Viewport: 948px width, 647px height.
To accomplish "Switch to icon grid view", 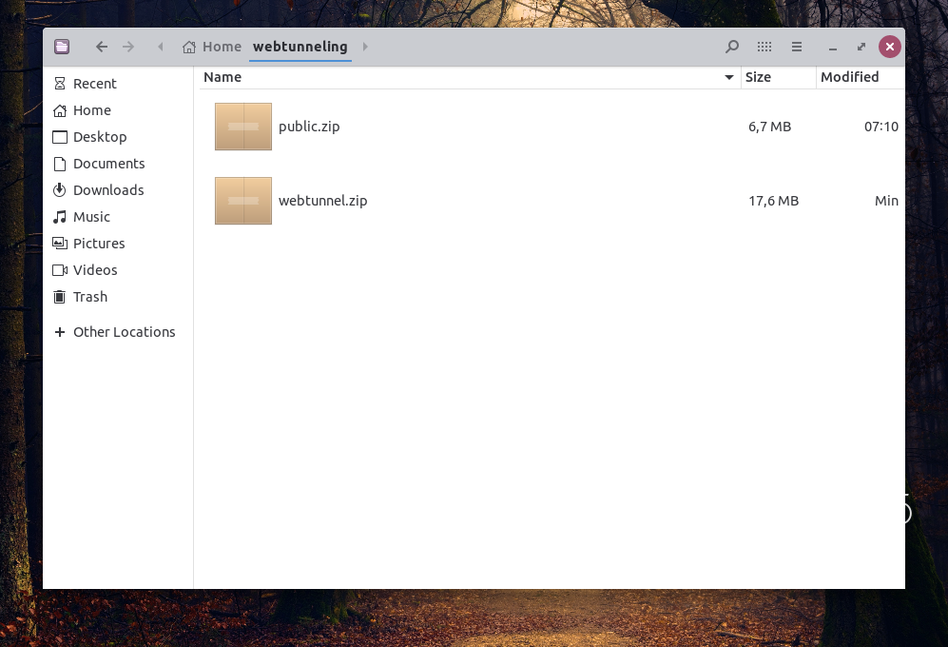I will pos(764,46).
